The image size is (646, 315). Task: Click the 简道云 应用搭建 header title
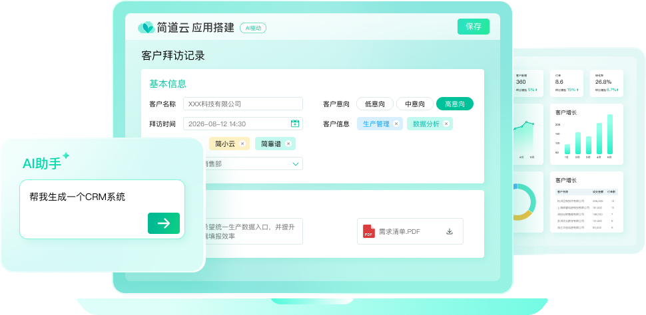195,27
